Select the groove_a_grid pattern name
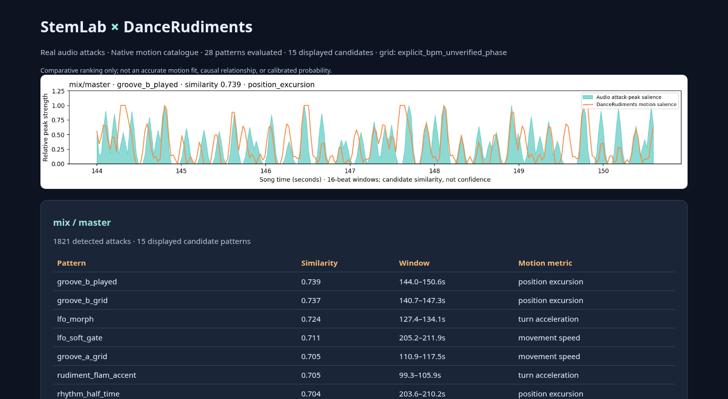This screenshot has width=728, height=399. tap(82, 357)
